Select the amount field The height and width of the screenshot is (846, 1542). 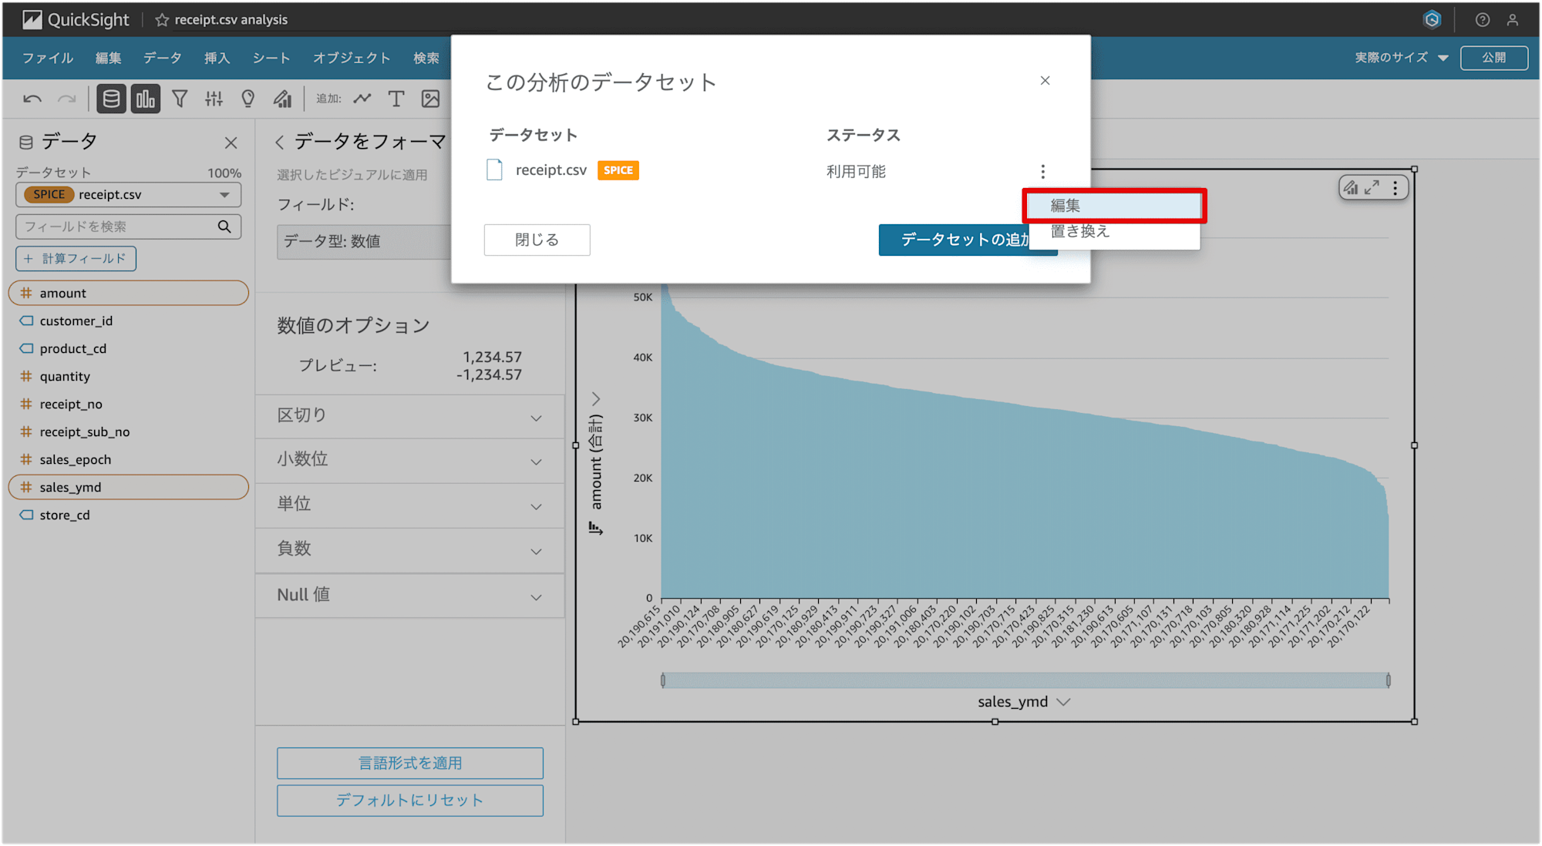(x=128, y=293)
